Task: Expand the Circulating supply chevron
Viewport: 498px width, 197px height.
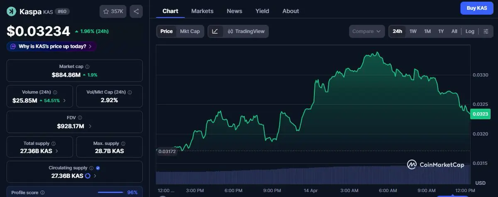Action: click(95, 176)
